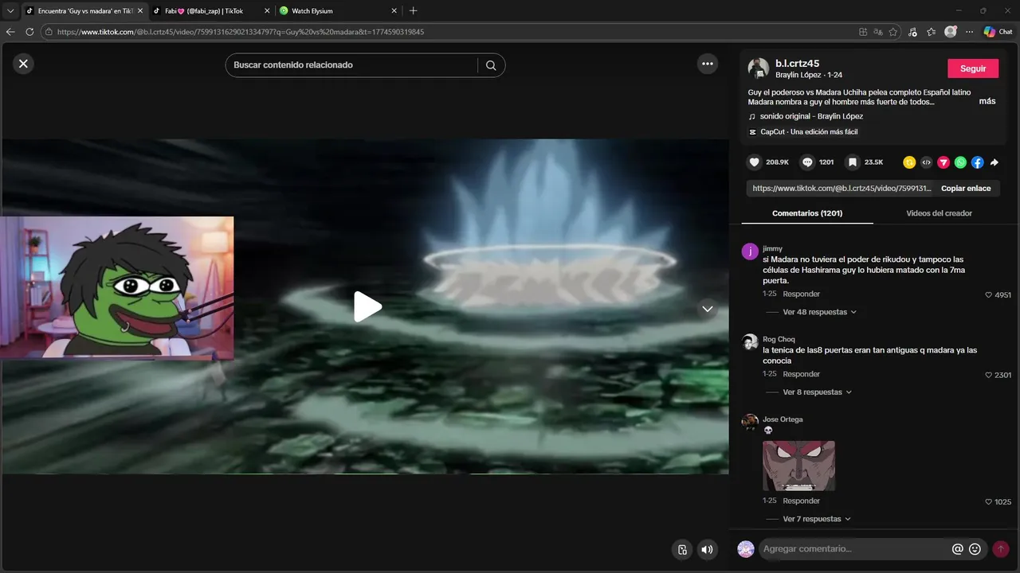Open browser settings and more menu
The width and height of the screenshot is (1020, 573).
(x=969, y=32)
